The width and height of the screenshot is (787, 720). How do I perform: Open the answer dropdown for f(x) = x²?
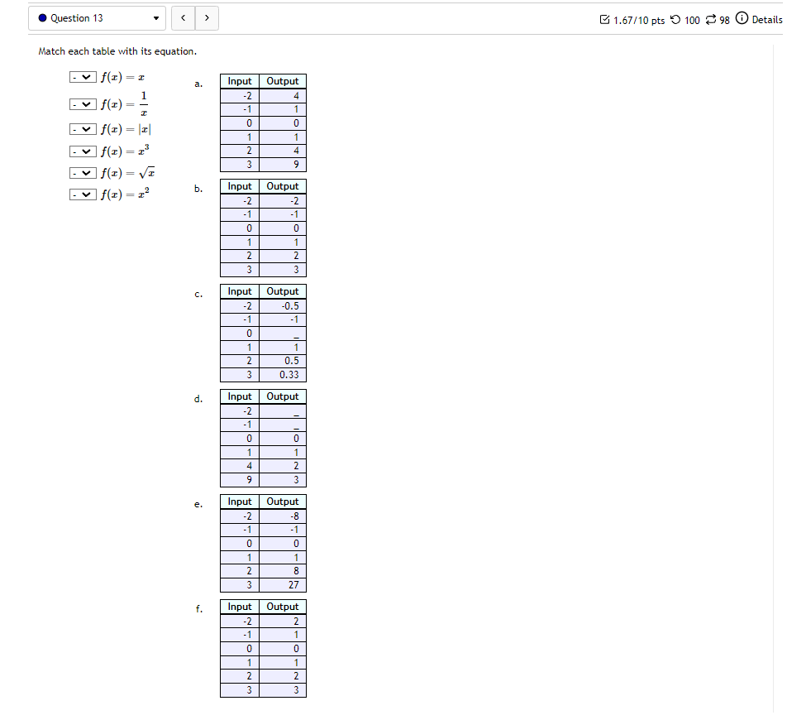(82, 194)
